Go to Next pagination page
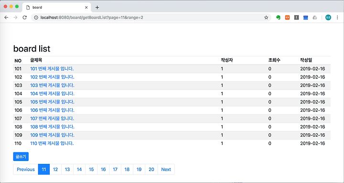 point(166,170)
